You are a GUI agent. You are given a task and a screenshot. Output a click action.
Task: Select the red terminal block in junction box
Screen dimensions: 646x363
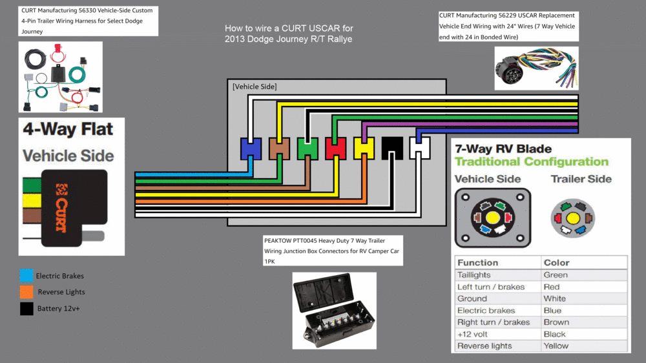(x=336, y=149)
